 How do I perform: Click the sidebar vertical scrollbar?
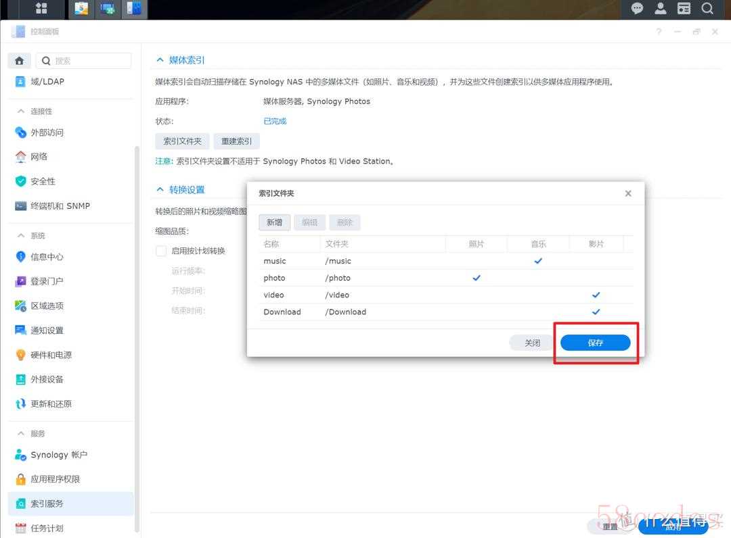click(137, 339)
